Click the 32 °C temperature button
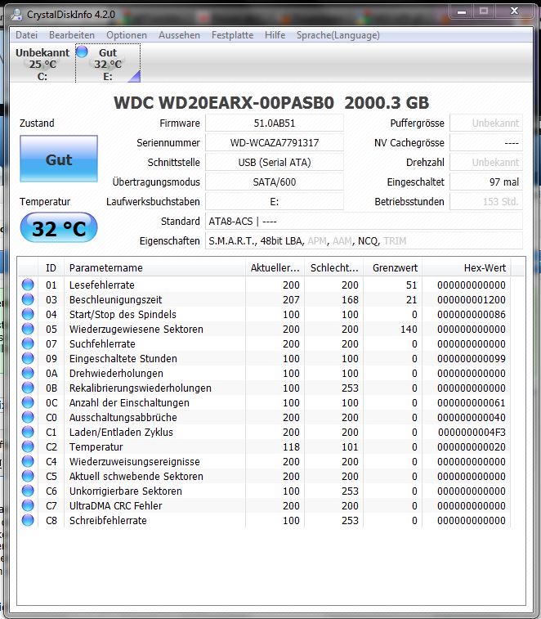Screen dimensions: 541x619 pos(59,228)
